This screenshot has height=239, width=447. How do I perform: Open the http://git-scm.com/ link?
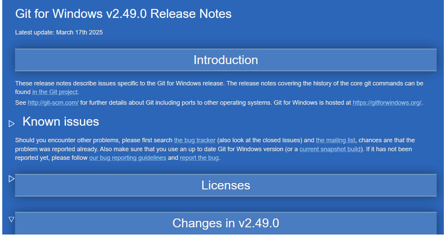tap(53, 103)
